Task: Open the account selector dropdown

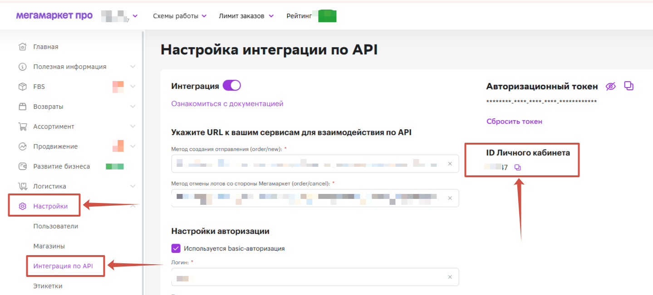Action: pyautogui.click(x=135, y=16)
